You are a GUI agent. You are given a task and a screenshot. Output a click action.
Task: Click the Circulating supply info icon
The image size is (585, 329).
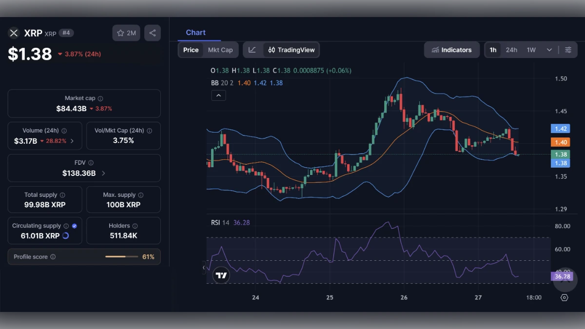66,226
